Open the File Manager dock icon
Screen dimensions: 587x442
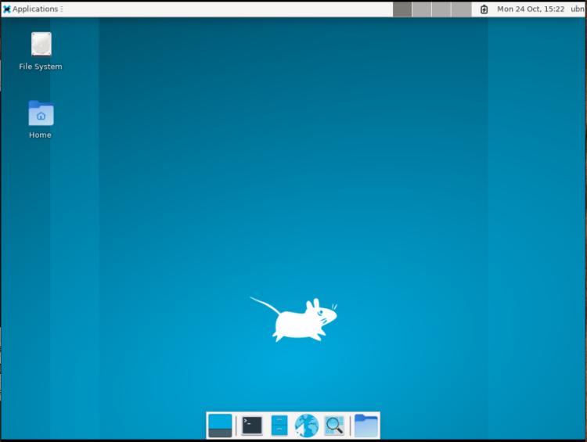point(279,426)
